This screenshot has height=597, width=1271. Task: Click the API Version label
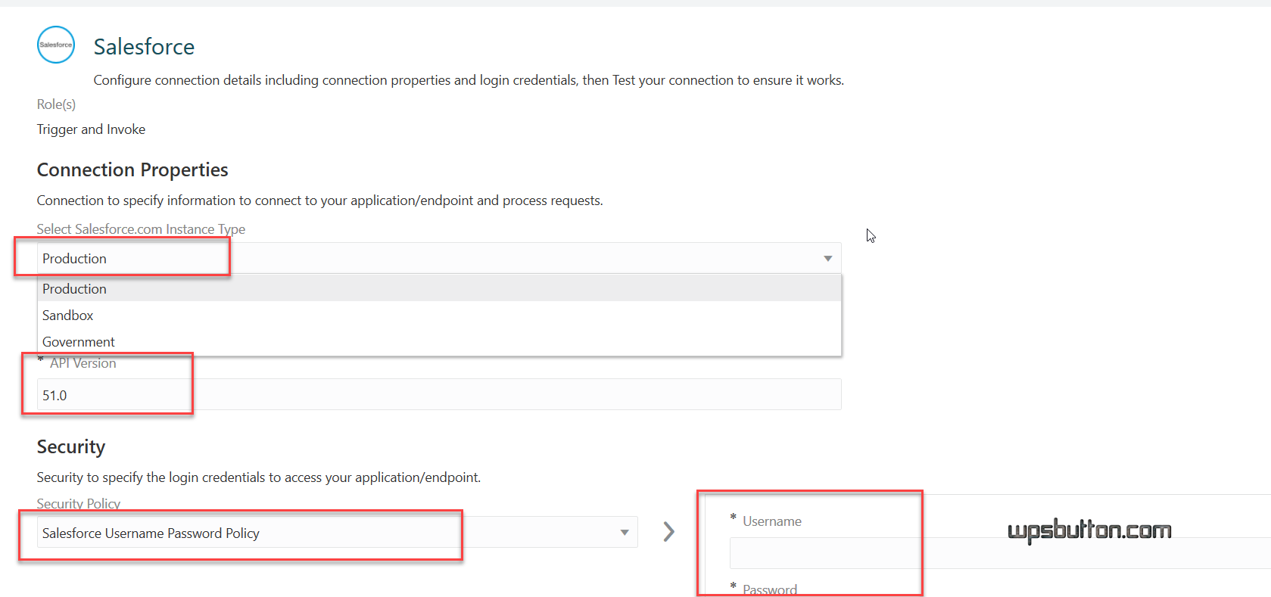(83, 363)
